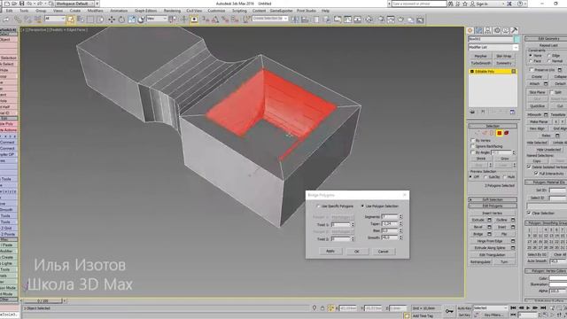Click Cancel in Bridge Polygons dialog
Screen dimensions: 567x319
[383, 252]
